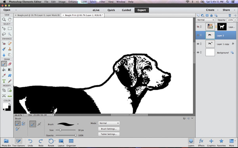Select the Spot Healing Brush tool

pyautogui.click(x=10, y=43)
